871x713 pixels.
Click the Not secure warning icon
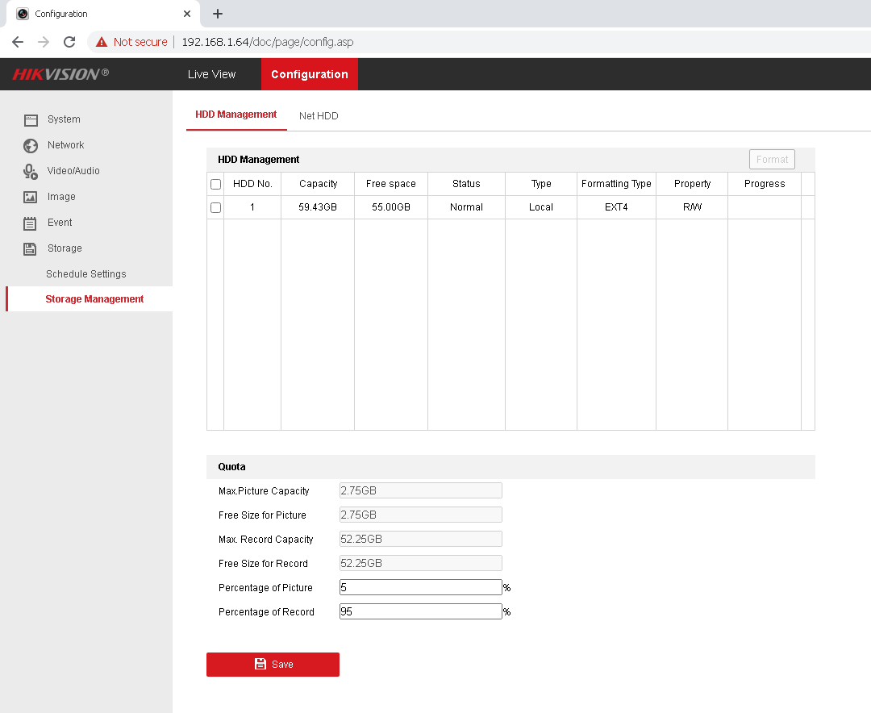pos(102,42)
